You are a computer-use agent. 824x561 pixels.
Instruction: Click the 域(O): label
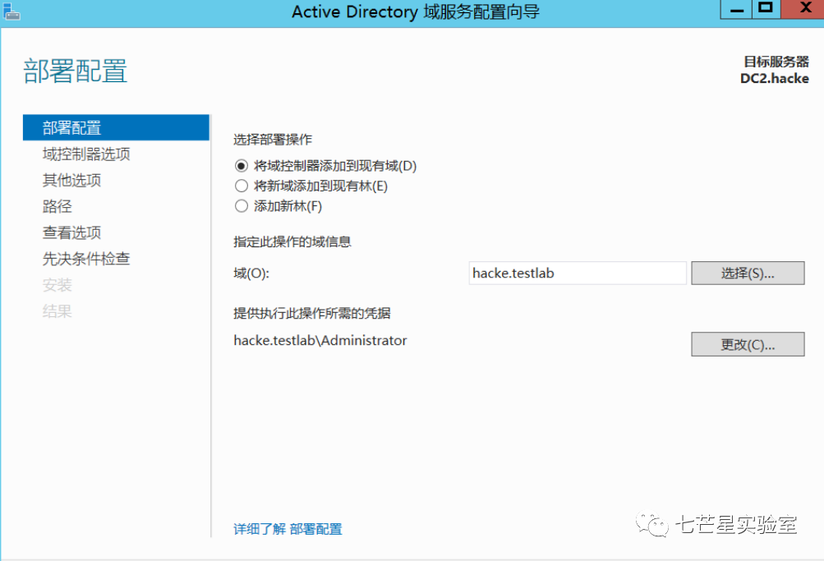[251, 274]
